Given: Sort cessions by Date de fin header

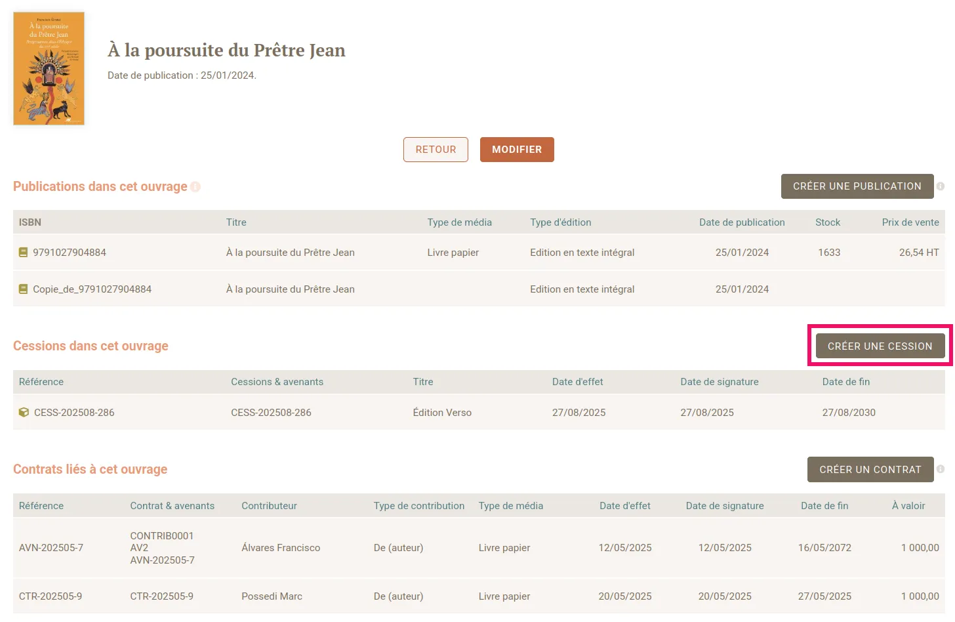Looking at the screenshot, I should pos(845,382).
